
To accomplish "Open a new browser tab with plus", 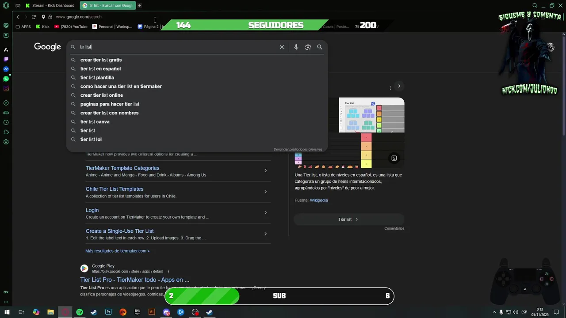I will tap(139, 6).
